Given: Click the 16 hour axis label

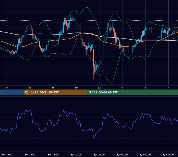Looking at the screenshot, I should coord(30,88).
